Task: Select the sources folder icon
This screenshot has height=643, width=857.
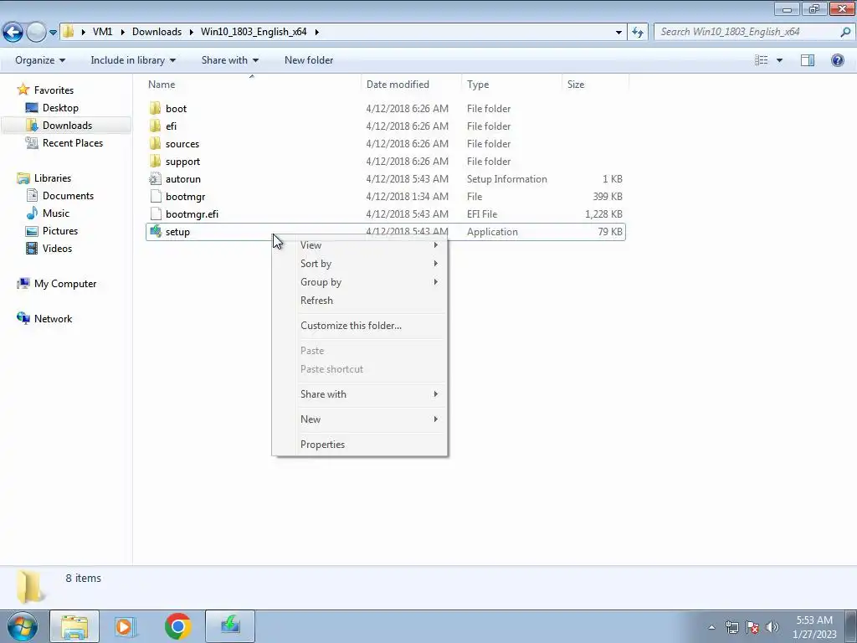Action: pyautogui.click(x=155, y=144)
